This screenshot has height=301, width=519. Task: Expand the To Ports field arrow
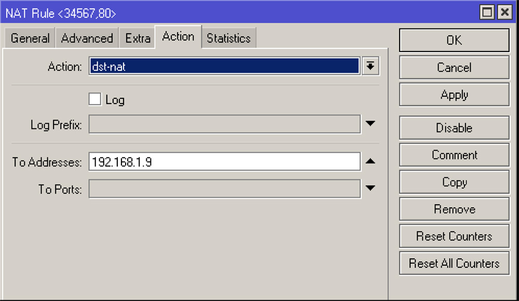[x=370, y=189]
